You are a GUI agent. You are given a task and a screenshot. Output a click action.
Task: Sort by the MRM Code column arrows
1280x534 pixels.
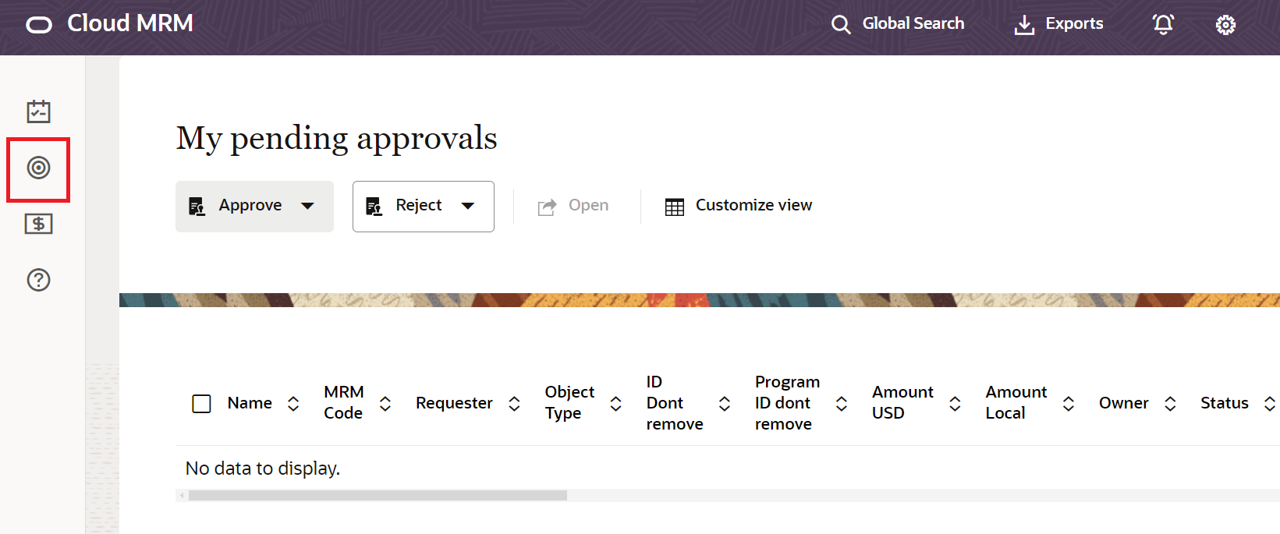(385, 403)
